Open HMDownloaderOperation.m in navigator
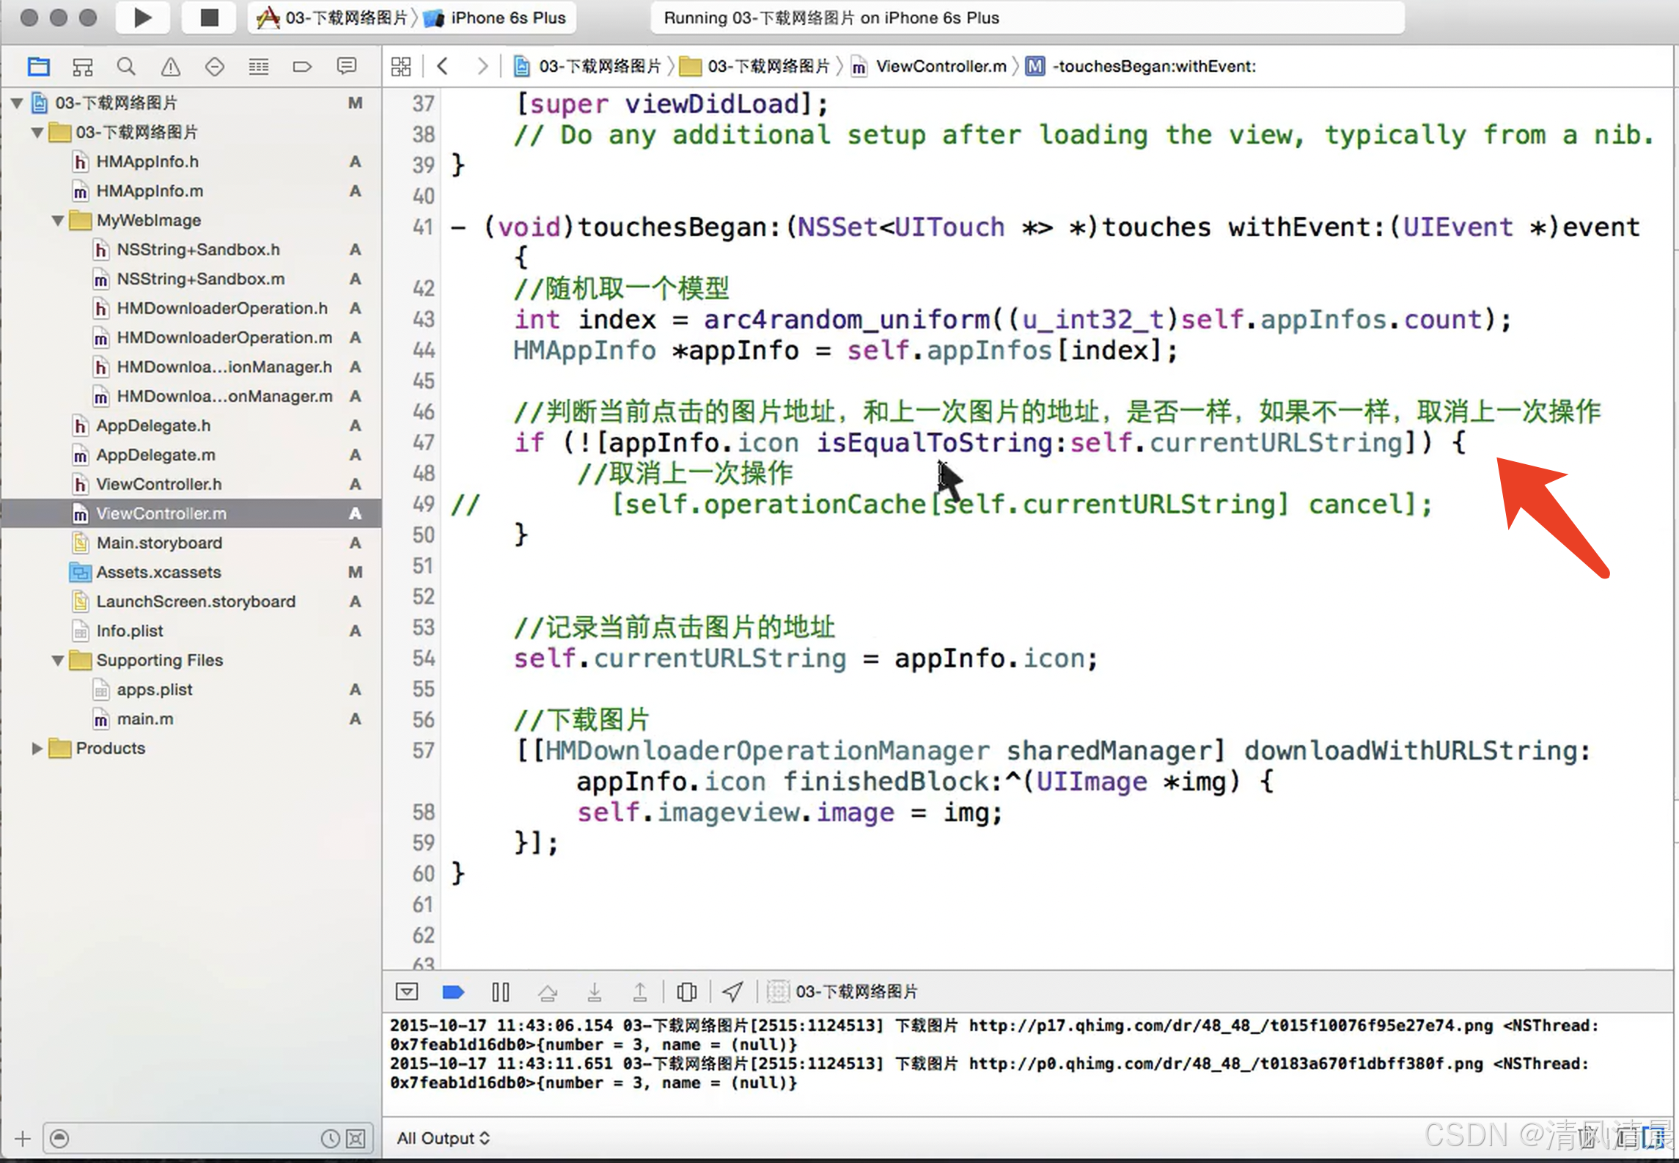 pos(224,337)
